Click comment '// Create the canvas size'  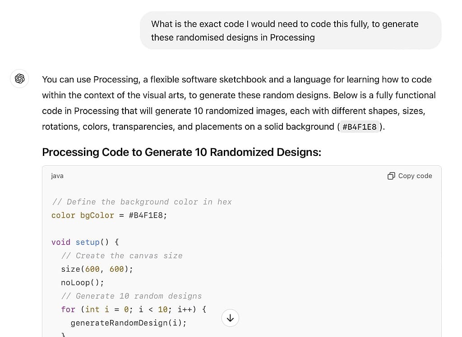[122, 256]
